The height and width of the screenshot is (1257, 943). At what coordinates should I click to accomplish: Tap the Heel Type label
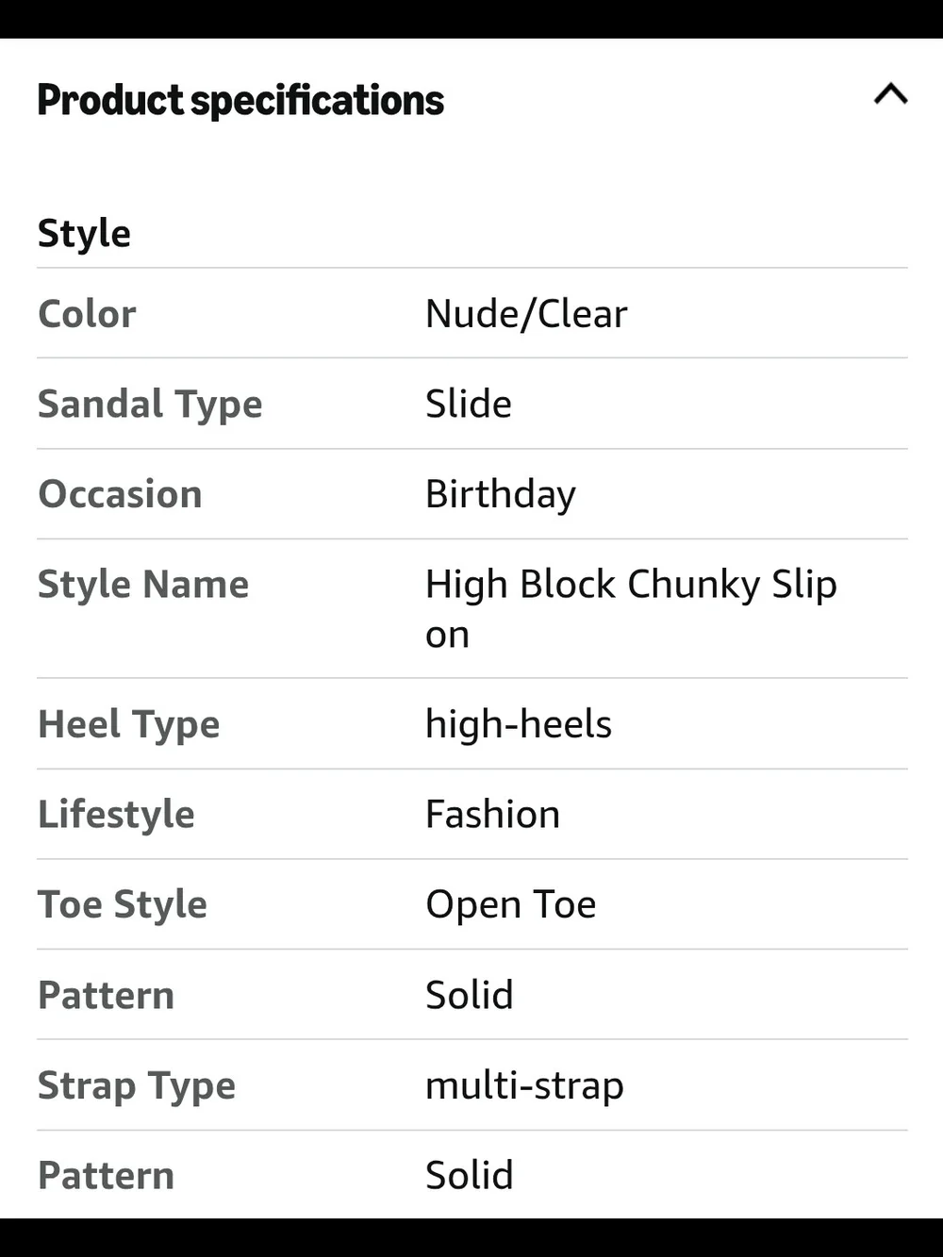128,725
